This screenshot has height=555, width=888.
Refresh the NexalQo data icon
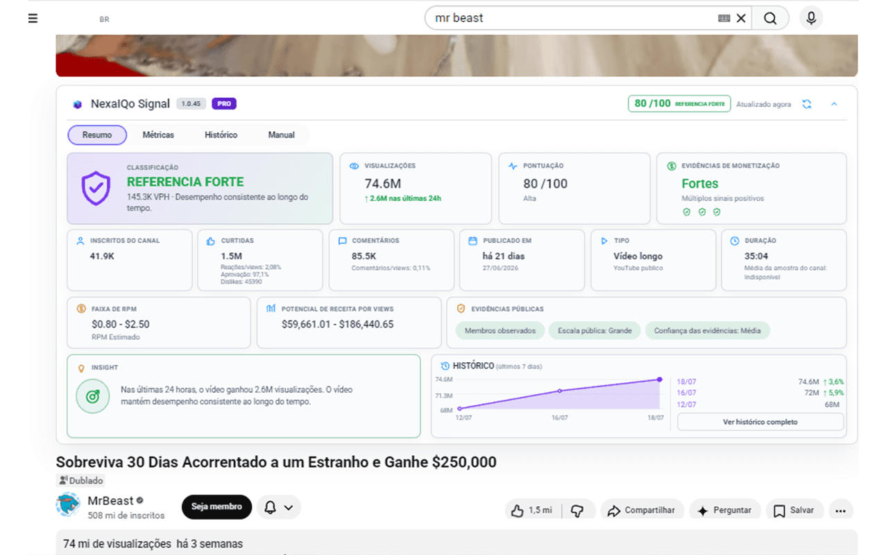[807, 104]
